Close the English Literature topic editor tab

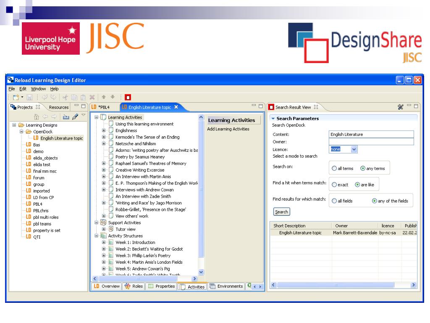click(x=176, y=107)
